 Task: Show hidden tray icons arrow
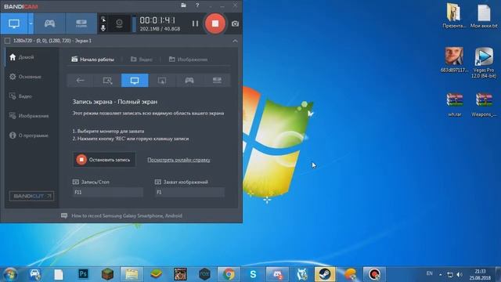pyautogui.click(x=440, y=274)
